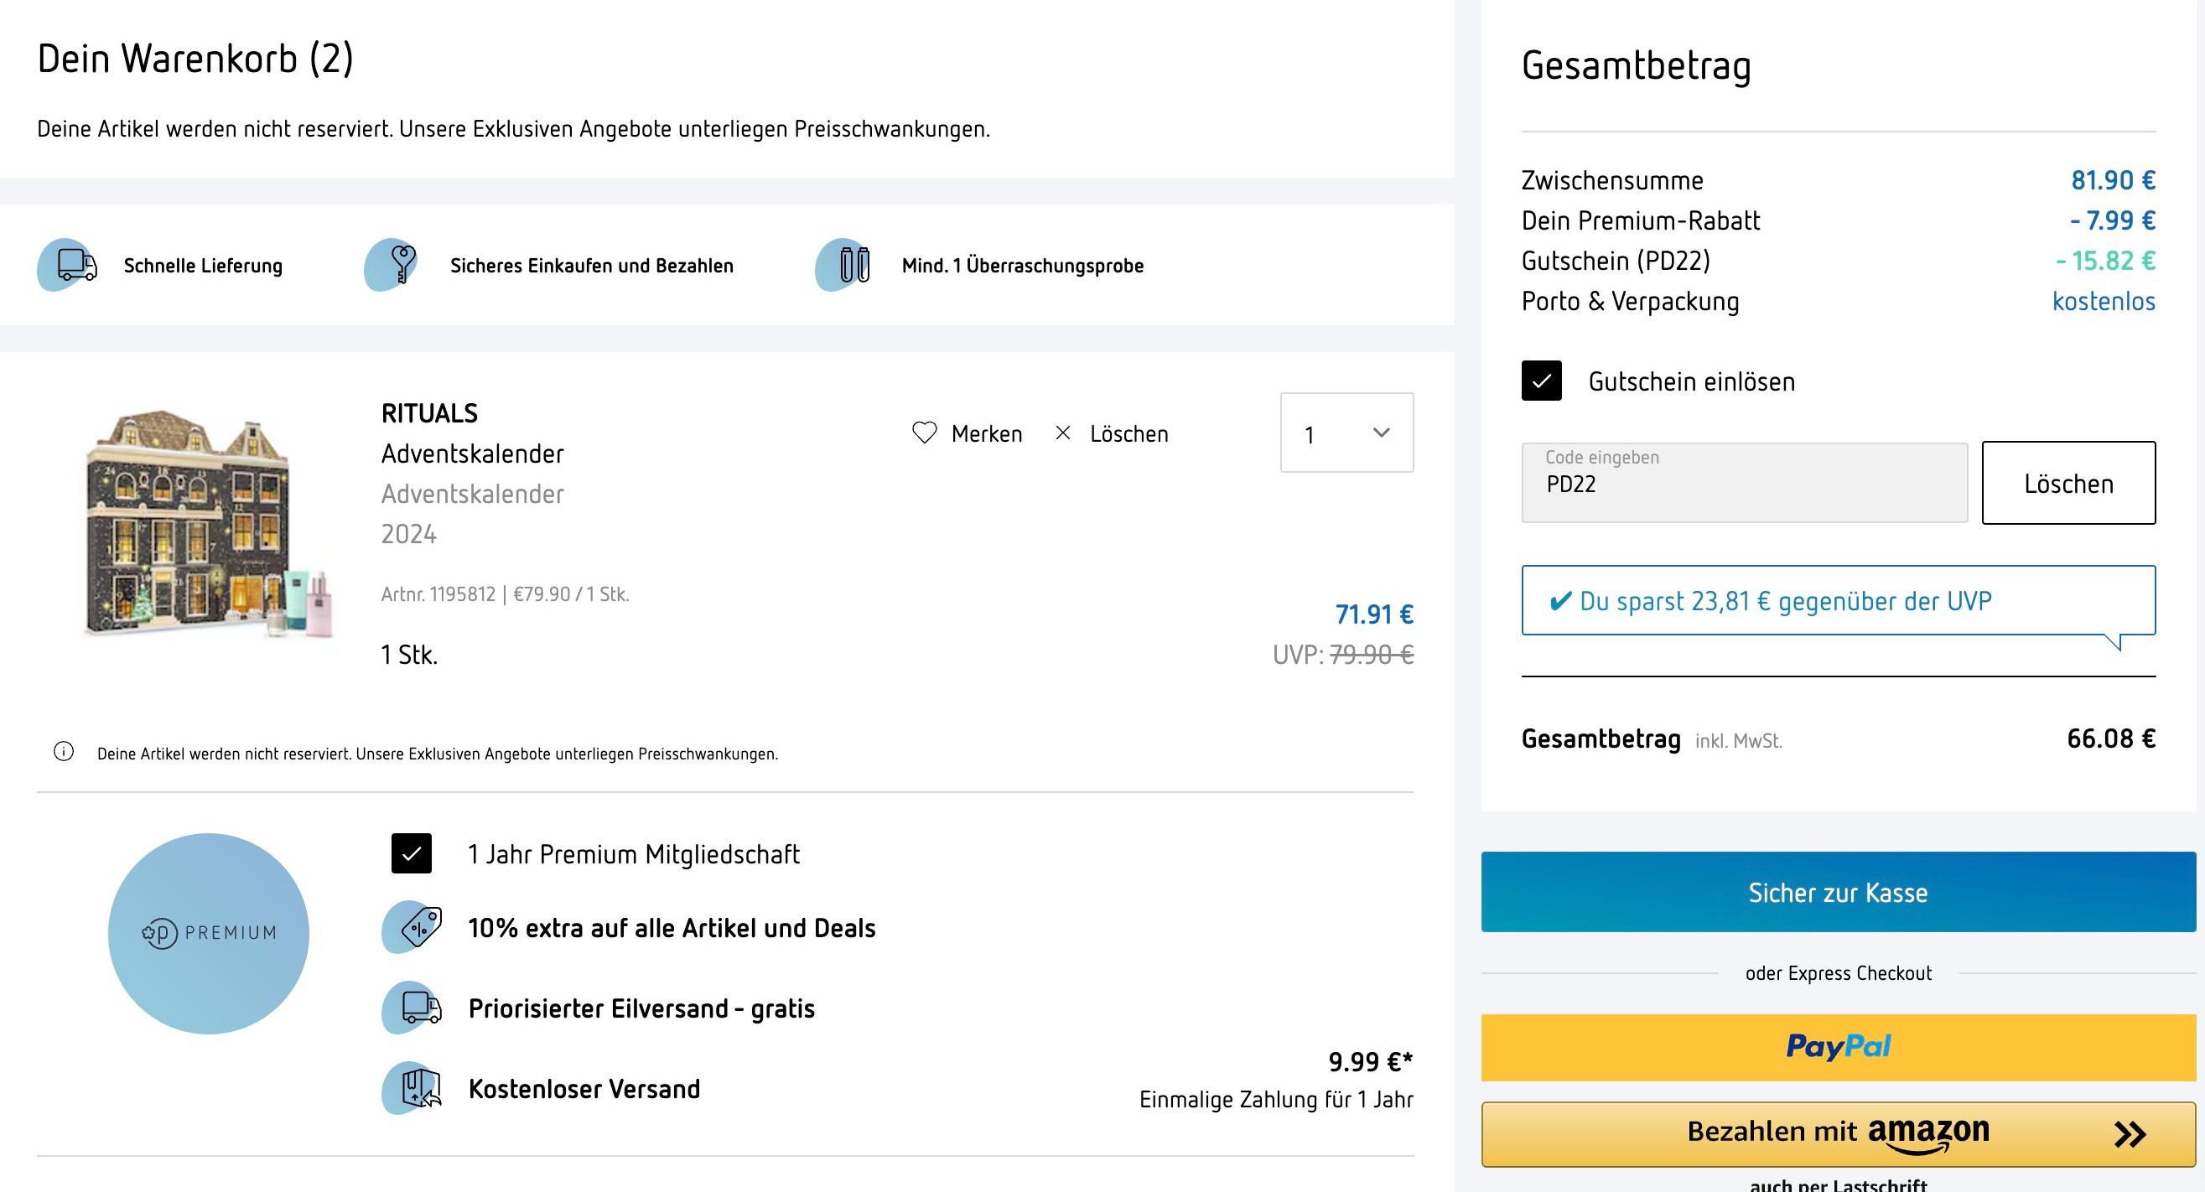Screen dimensions: 2205x1192
Task: Click the round Premium membership logo
Action: 208,934
